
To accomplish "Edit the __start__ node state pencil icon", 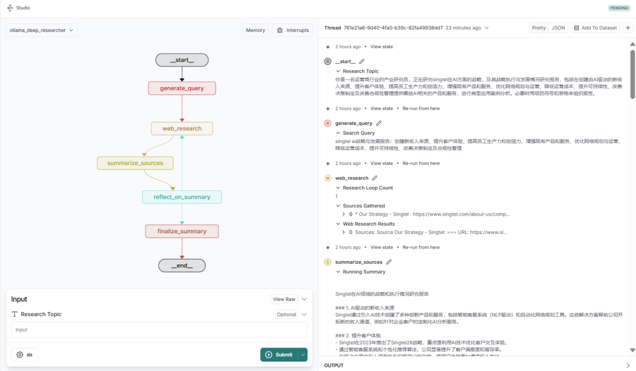I will [362, 61].
